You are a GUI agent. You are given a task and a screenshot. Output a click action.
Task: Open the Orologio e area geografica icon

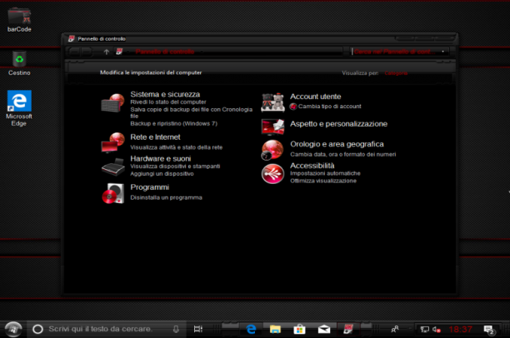272,150
